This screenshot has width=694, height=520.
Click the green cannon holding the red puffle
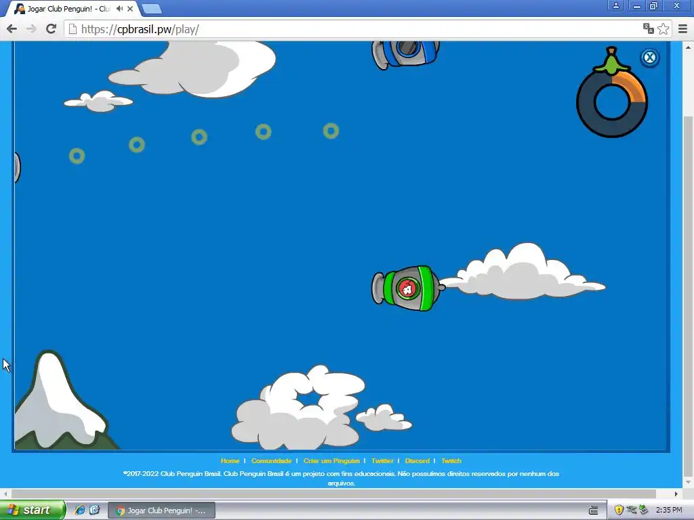point(407,288)
